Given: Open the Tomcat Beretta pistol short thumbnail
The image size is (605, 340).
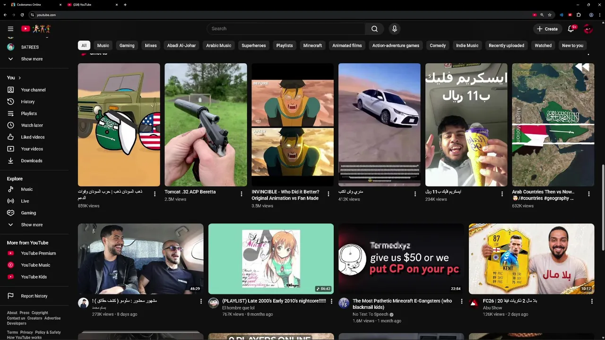Looking at the screenshot, I should (206, 125).
